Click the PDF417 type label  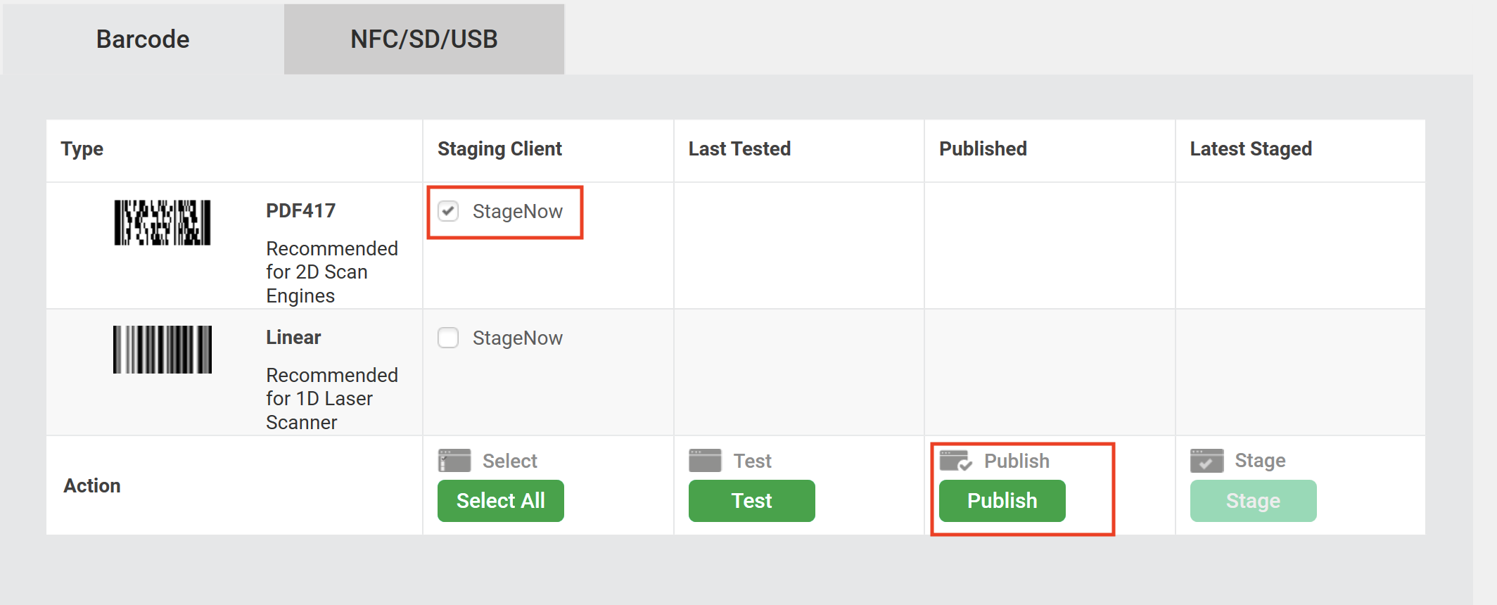300,210
